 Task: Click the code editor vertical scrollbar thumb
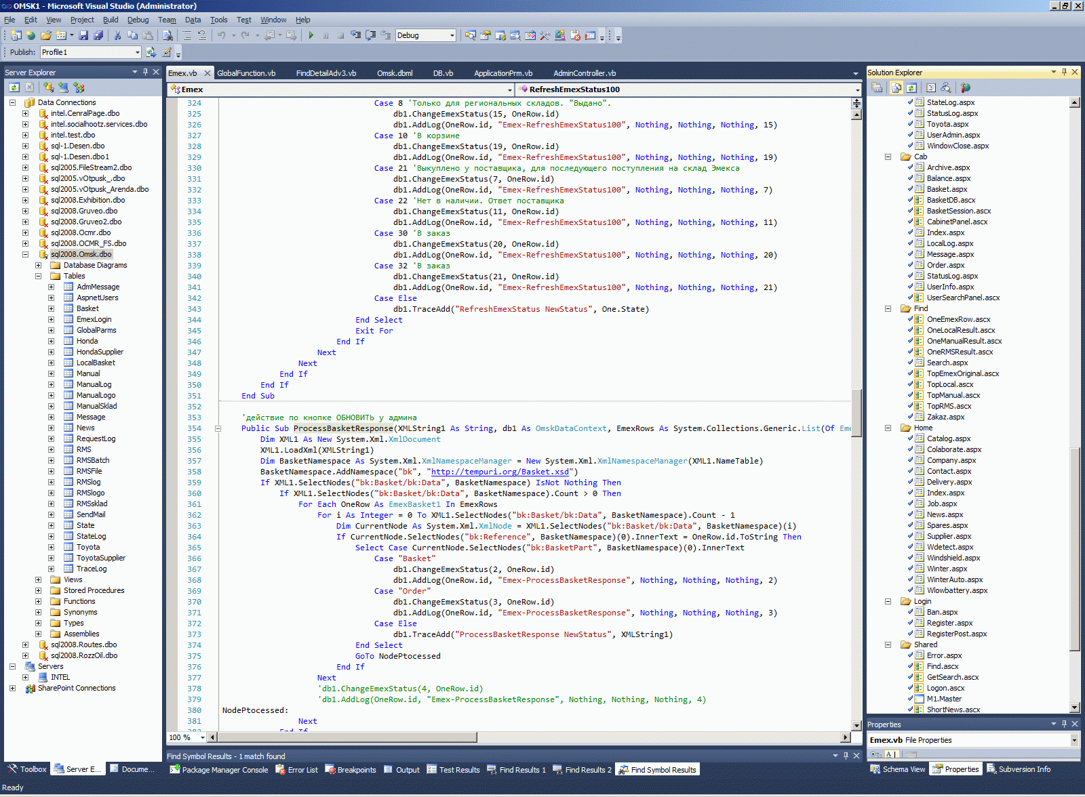856,413
